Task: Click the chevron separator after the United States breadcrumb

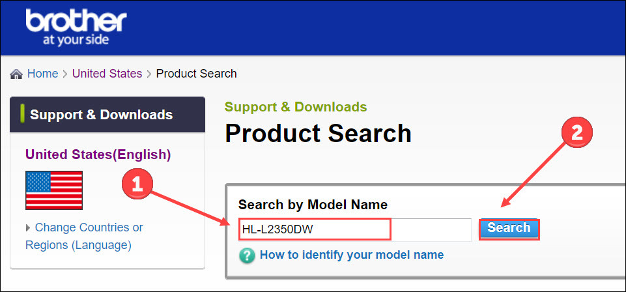Action: (x=149, y=74)
